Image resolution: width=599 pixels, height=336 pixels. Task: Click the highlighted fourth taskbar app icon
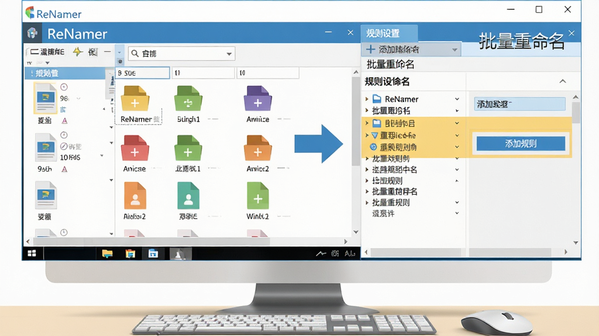(x=180, y=254)
